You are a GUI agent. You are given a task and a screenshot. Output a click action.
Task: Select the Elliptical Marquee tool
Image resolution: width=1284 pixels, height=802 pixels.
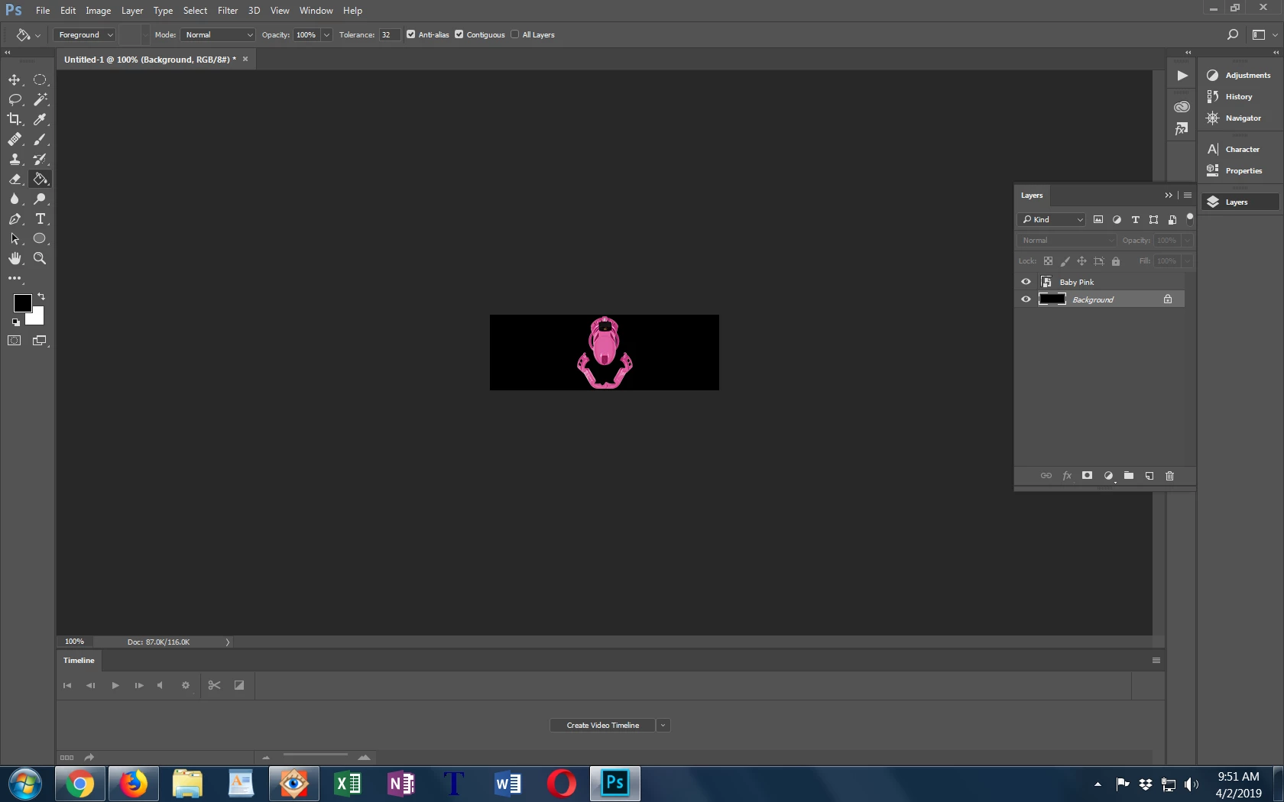coord(40,79)
